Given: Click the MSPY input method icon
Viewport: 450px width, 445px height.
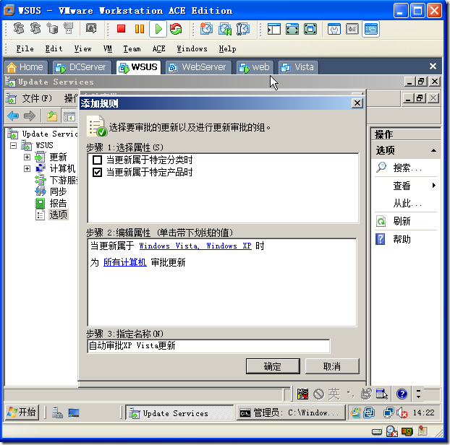Looking at the screenshot, I should point(302,394).
